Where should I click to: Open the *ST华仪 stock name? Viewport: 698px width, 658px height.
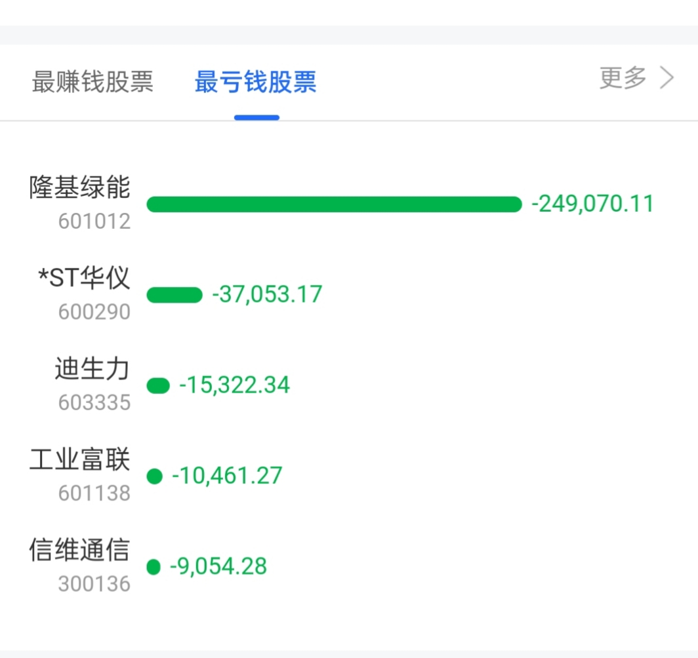click(84, 277)
